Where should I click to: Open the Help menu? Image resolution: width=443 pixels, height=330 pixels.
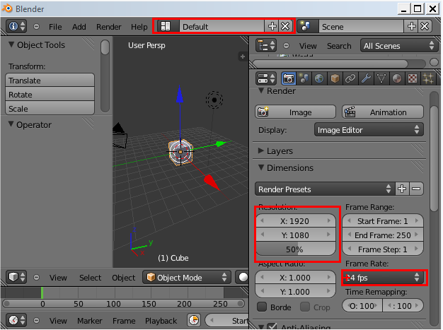139,27
